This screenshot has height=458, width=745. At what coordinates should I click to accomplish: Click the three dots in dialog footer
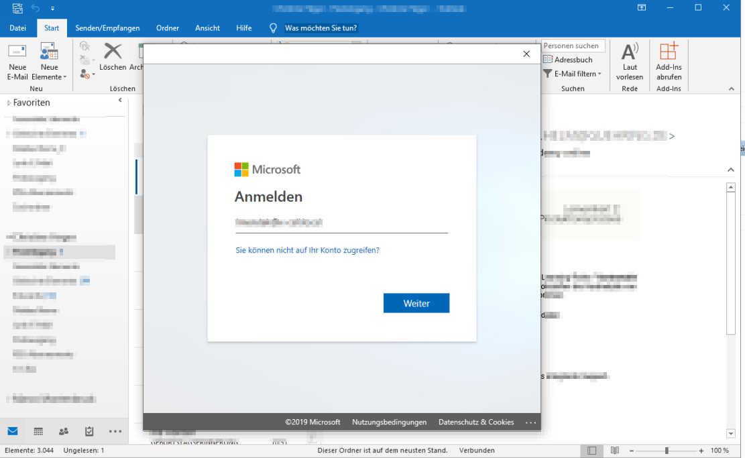530,422
